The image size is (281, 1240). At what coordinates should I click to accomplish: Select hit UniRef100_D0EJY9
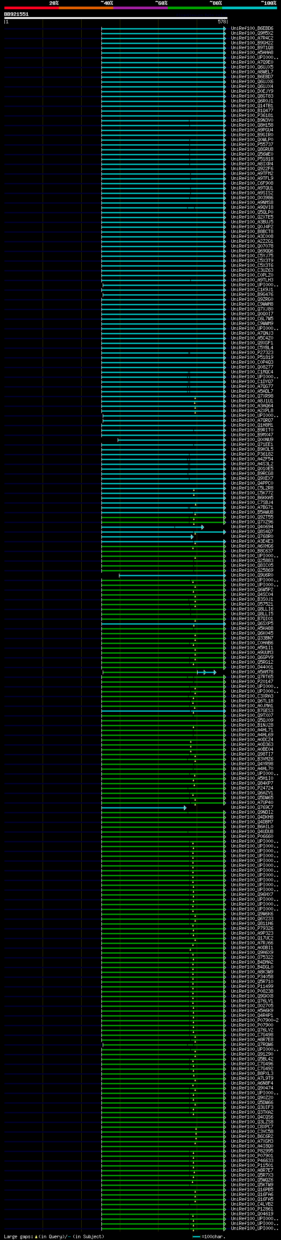[252, 91]
